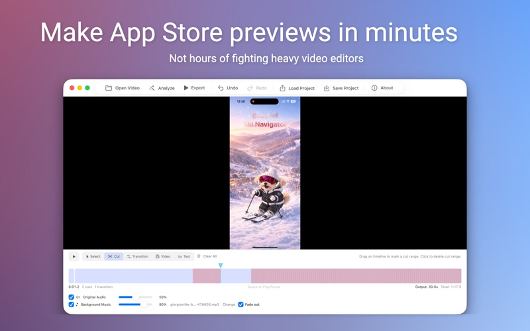Viewport: 530px width, 331px height.
Task: Undo the last edit
Action: click(x=228, y=88)
